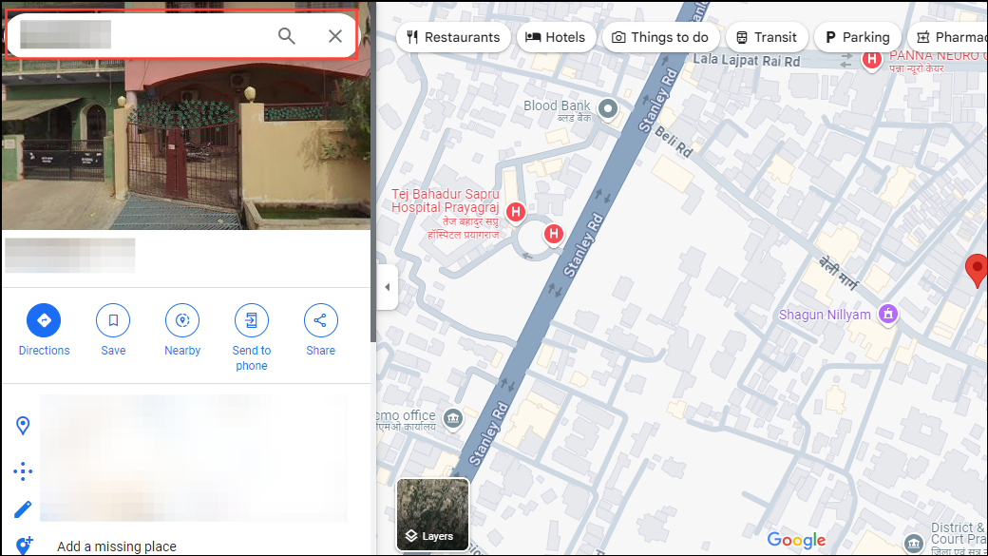
Task: Enable the Transit map filter
Action: point(767,37)
